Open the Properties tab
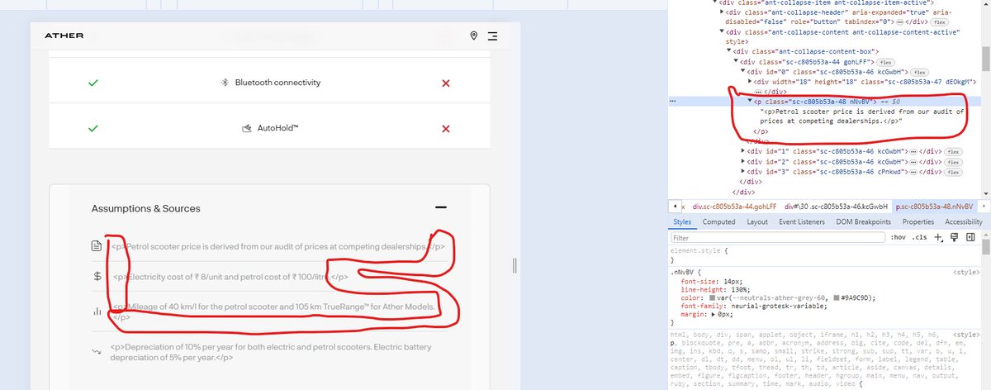Image resolution: width=991 pixels, height=390 pixels. [918, 221]
